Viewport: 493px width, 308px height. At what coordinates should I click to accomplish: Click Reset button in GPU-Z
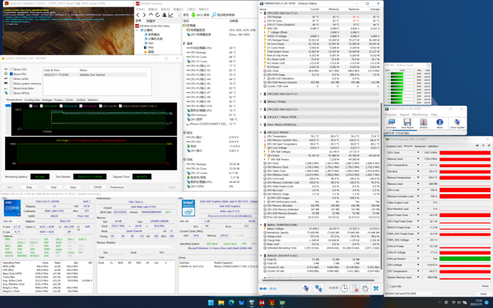(485, 286)
